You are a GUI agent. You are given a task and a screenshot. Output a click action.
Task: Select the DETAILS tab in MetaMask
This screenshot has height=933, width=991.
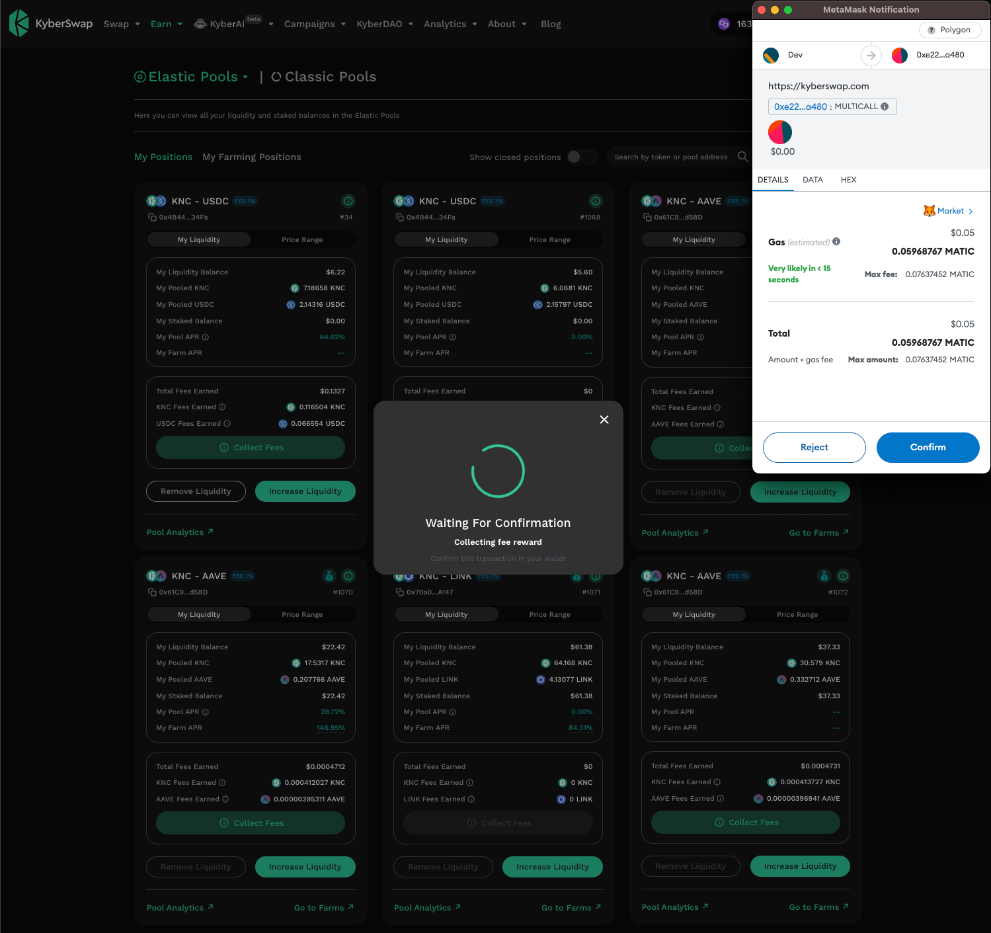point(773,180)
